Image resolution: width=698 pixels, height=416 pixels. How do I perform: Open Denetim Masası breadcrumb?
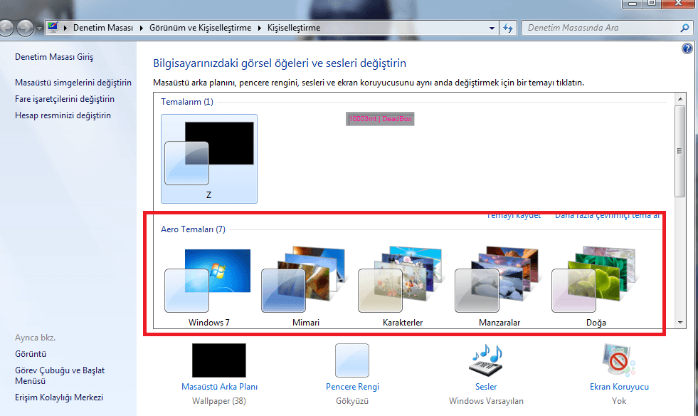pyautogui.click(x=103, y=28)
